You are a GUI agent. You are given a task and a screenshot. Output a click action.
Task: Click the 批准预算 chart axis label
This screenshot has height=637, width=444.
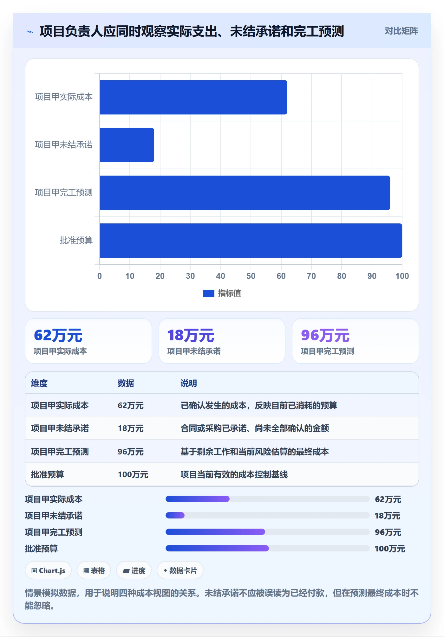click(x=76, y=241)
